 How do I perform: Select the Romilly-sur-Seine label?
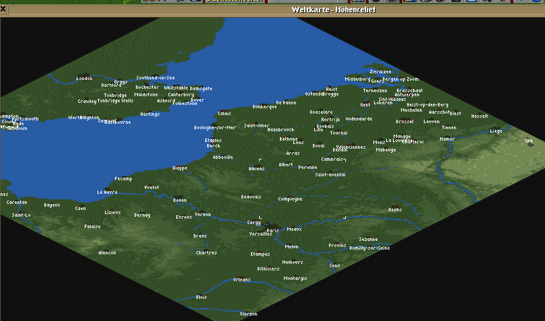[369, 248]
